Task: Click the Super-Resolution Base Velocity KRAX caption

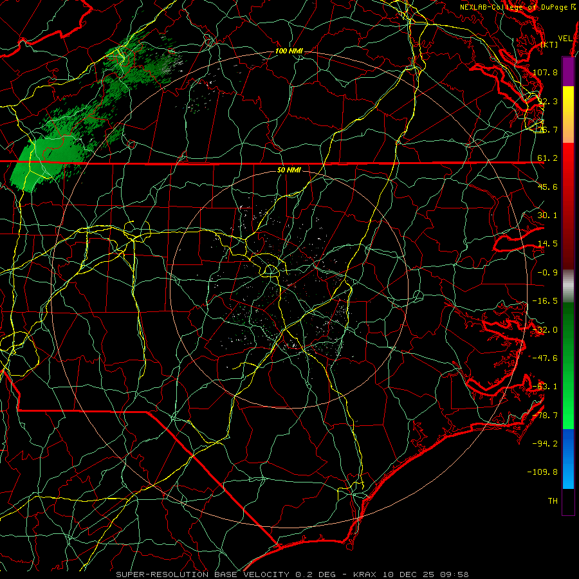Action: coord(292,574)
